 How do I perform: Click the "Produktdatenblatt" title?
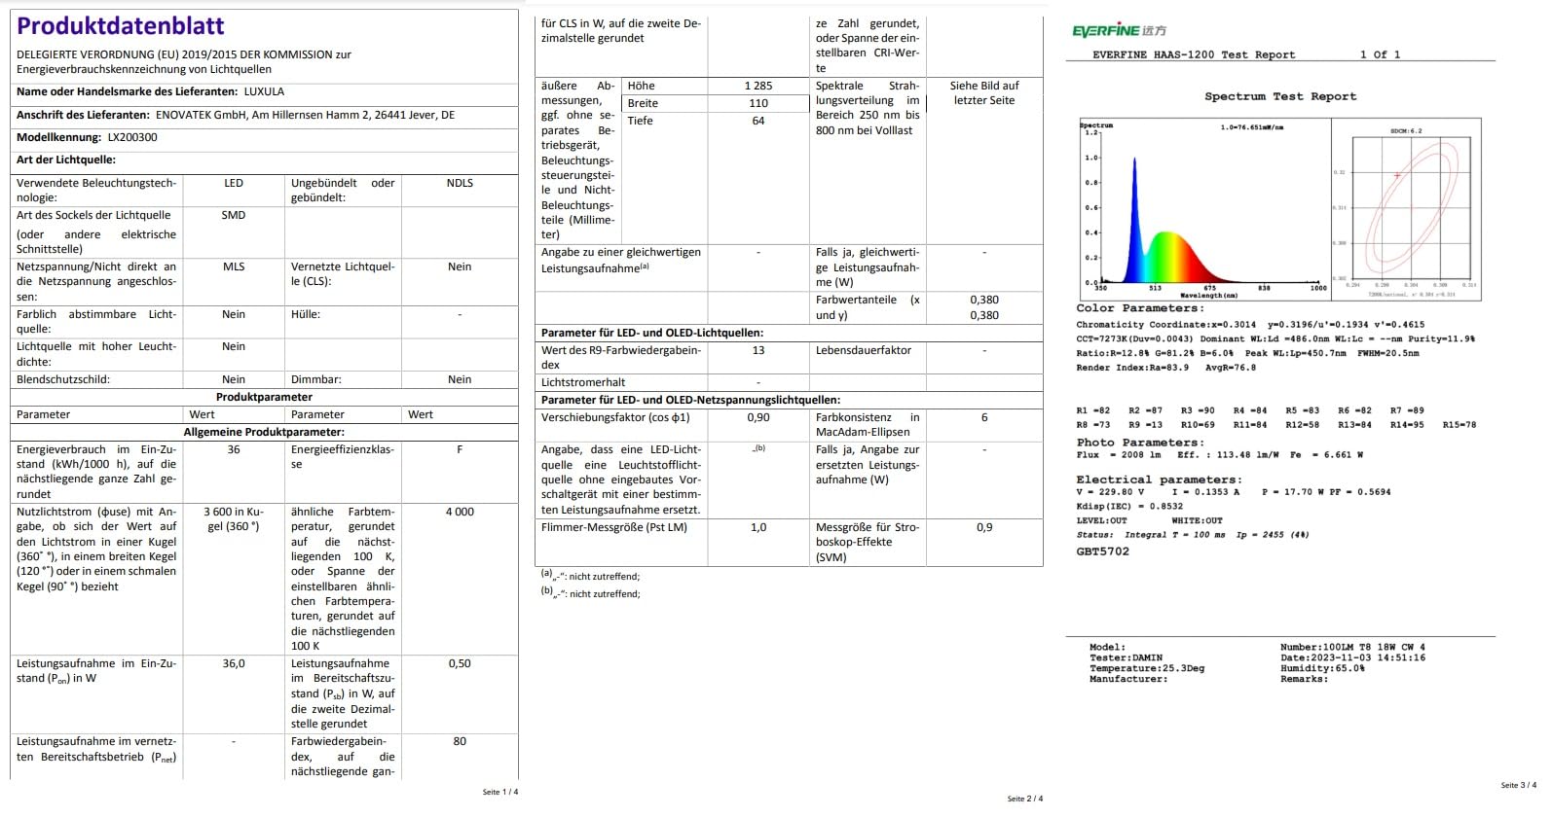(x=121, y=25)
